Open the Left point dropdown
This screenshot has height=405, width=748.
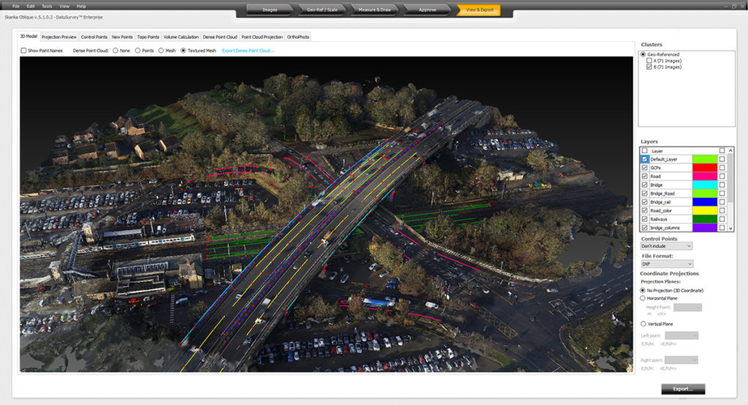[x=682, y=336]
